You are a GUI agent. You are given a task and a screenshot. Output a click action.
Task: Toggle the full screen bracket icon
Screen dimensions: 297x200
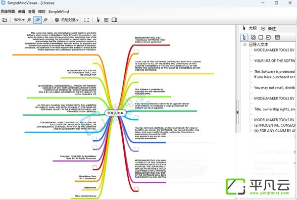pos(86,20)
